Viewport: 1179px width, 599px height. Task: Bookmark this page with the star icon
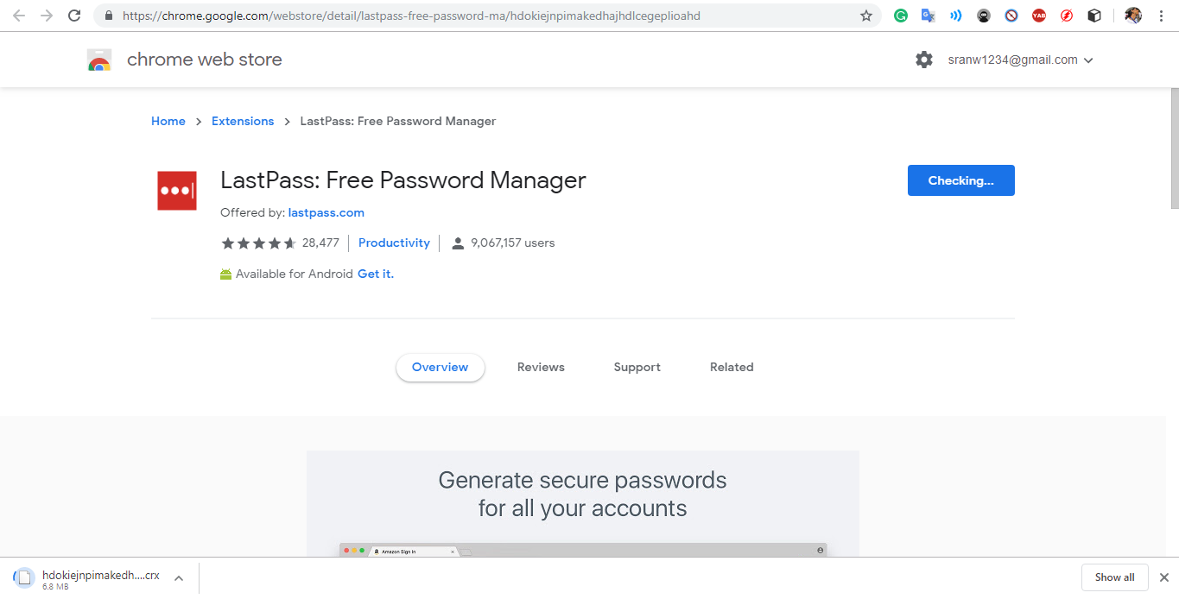(866, 16)
